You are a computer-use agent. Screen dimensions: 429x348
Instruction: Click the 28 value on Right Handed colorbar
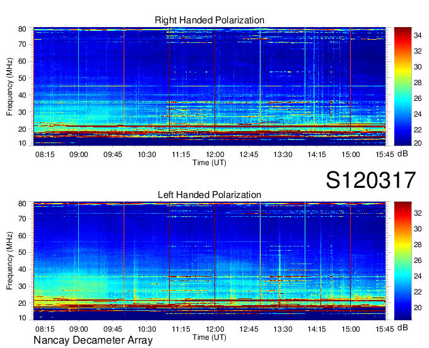(x=418, y=83)
